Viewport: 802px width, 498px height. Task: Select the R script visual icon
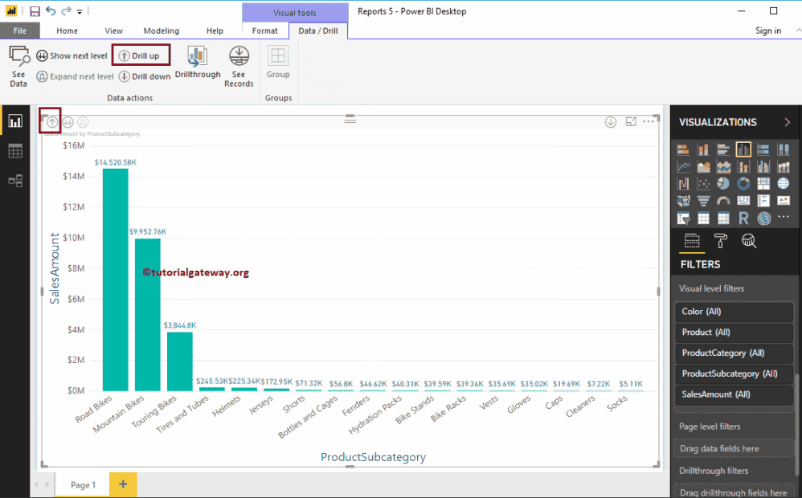pos(743,218)
